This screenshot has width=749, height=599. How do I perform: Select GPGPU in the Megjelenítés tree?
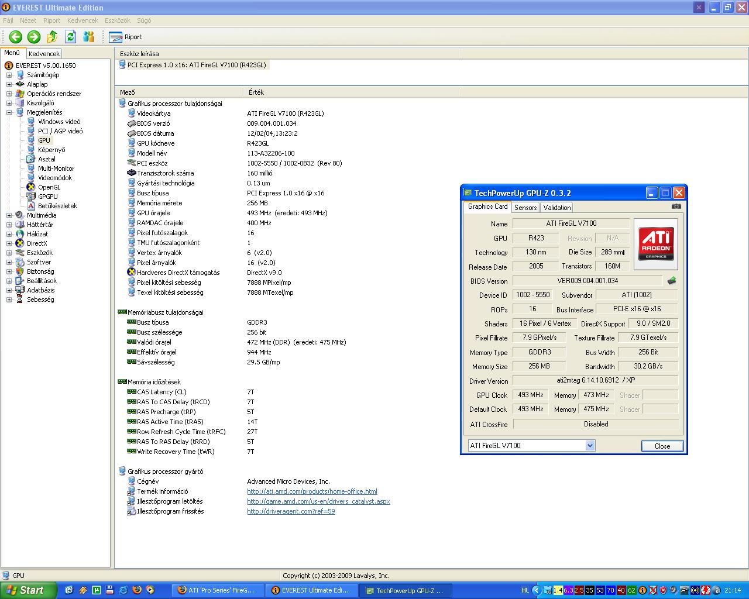coord(48,197)
